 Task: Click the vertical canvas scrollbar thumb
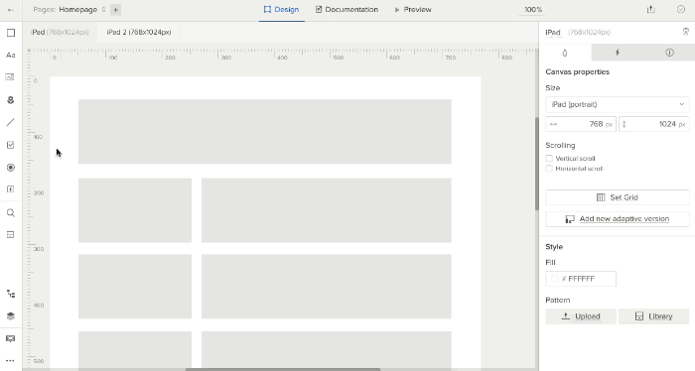[537, 164]
